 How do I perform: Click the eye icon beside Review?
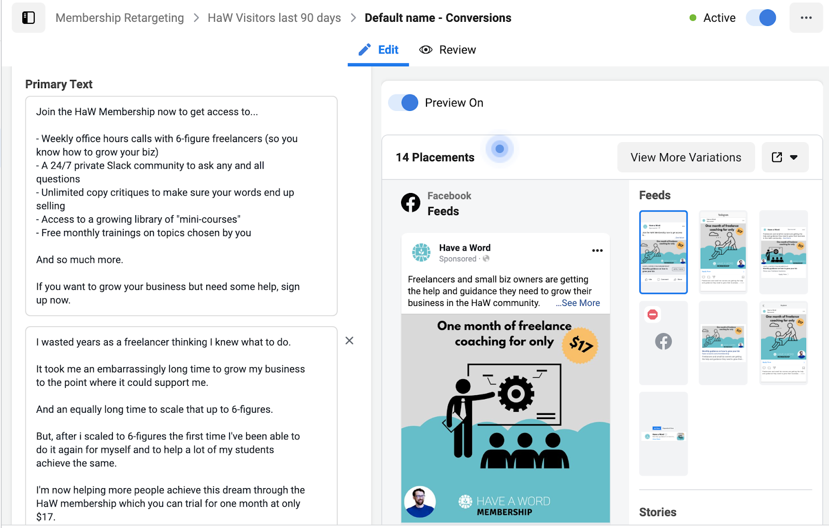point(426,50)
